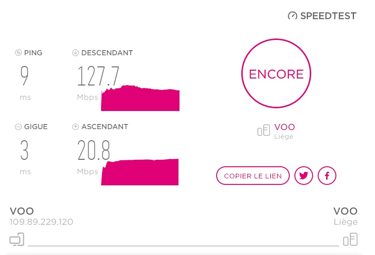Click the connection line between client and server
Screen dimensions: 375x255
coord(184,245)
